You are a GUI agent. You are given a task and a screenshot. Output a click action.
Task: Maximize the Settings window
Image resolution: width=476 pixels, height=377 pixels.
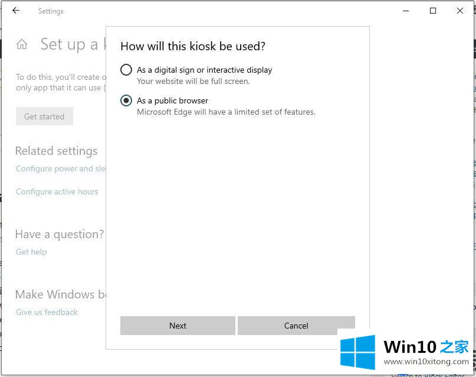(x=433, y=11)
